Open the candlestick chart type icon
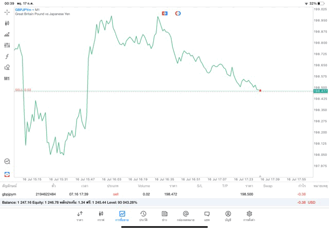 7,23
